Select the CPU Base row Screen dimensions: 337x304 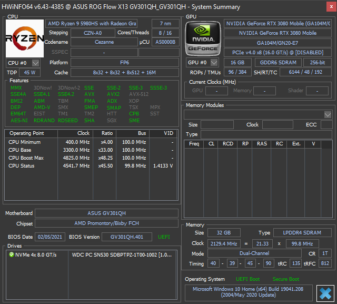pyautogui.click(x=91, y=150)
